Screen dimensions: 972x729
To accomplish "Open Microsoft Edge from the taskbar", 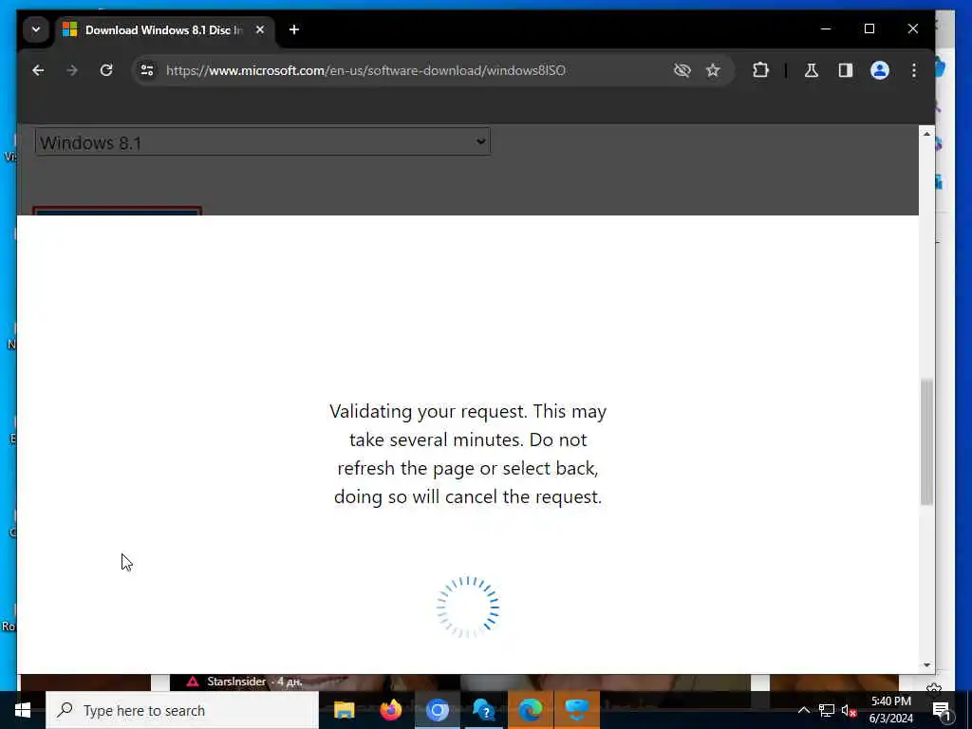I will tap(530, 710).
